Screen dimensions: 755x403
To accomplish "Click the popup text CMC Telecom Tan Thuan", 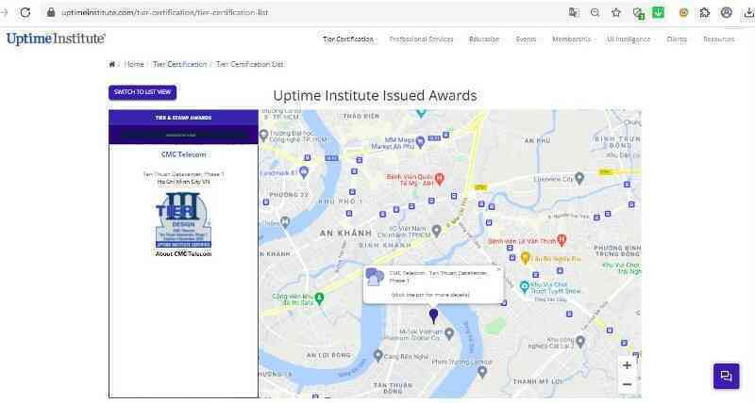I will (x=438, y=276).
